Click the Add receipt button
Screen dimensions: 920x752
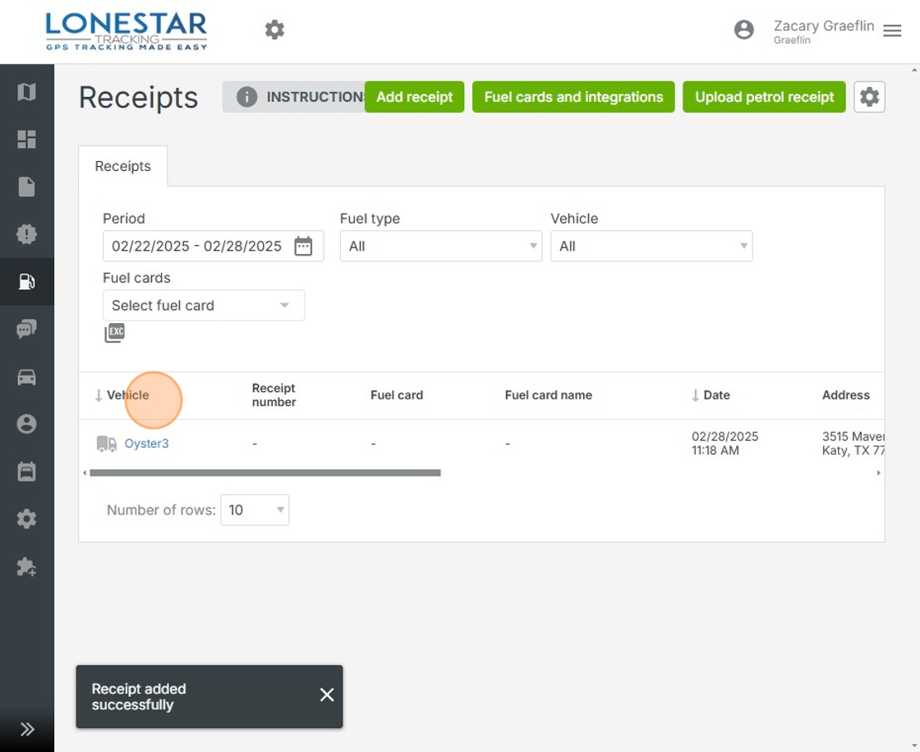(414, 97)
